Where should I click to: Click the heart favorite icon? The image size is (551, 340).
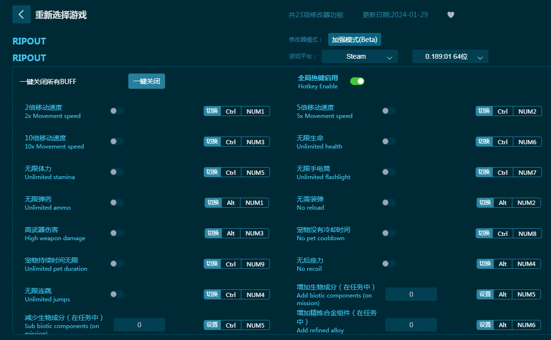tap(450, 15)
